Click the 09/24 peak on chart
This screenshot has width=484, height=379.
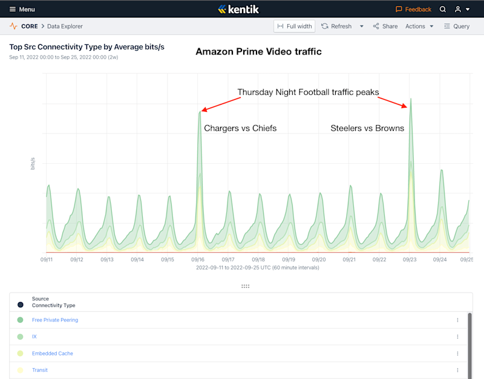click(442, 170)
